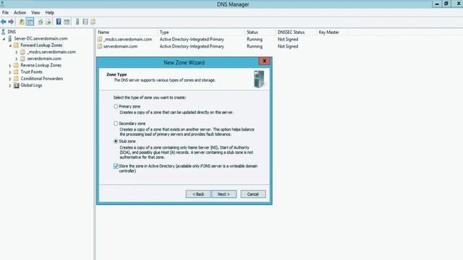The height and width of the screenshot is (260, 463).
Task: Open the Action menu
Action: 20,13
